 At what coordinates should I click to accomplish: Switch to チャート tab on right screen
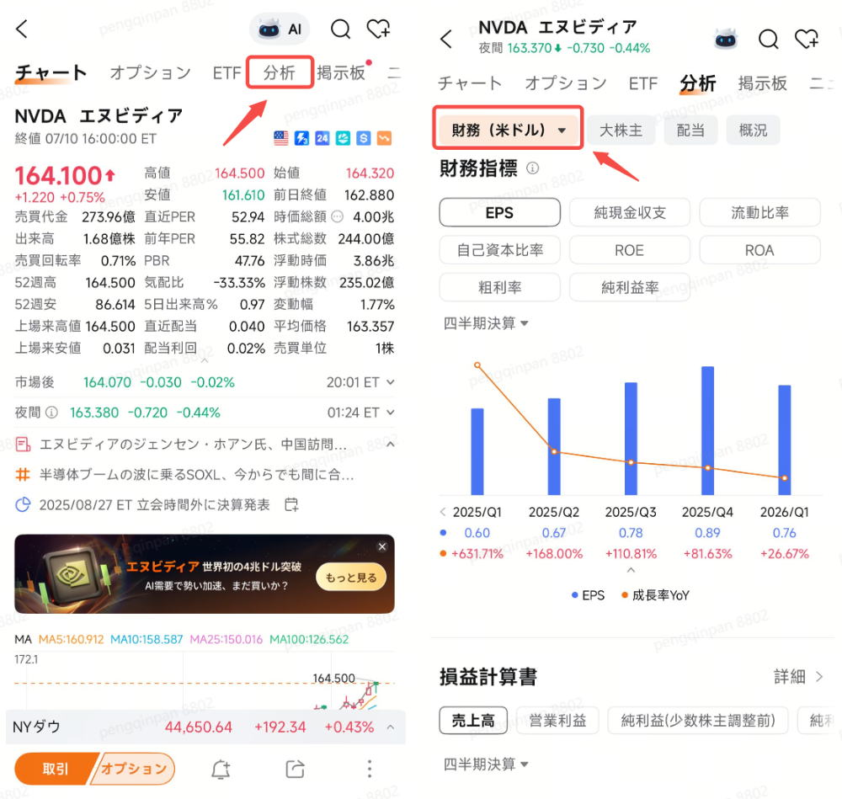(x=470, y=83)
